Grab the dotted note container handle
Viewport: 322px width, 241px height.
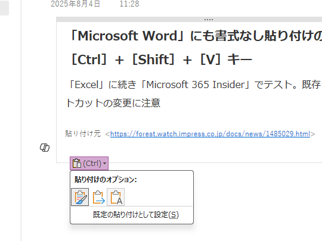coord(209,20)
